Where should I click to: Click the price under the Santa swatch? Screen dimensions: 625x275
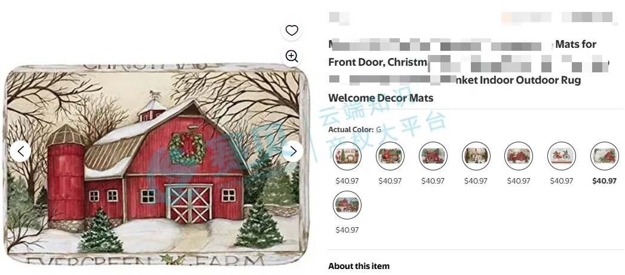tap(347, 181)
